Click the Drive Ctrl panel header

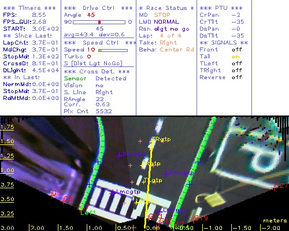[98, 8]
